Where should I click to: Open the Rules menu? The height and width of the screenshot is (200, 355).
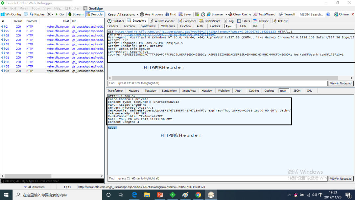point(24,8)
